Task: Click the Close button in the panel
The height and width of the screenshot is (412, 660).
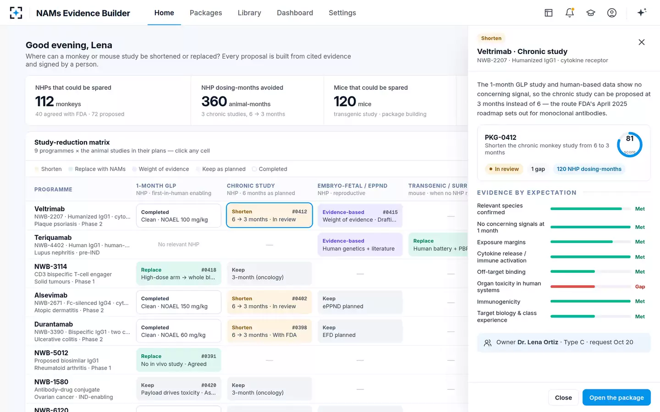Action: [563, 397]
